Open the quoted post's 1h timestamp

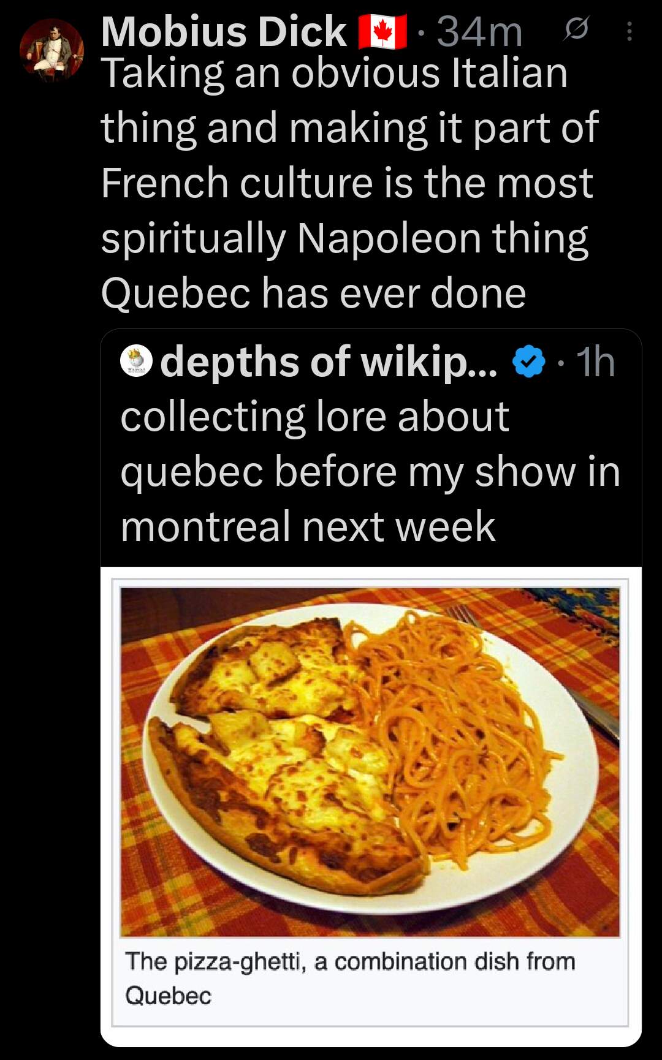point(596,362)
